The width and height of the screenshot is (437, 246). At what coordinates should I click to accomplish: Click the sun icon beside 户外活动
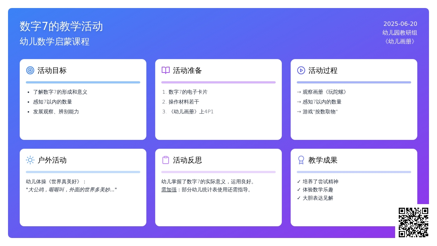point(30,160)
